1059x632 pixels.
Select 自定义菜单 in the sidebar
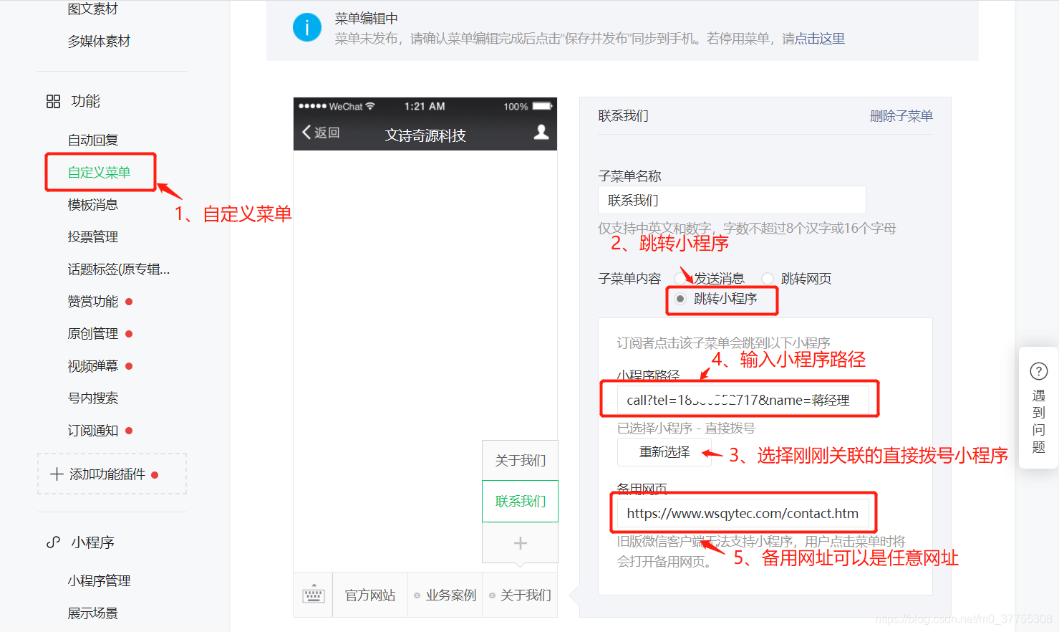click(99, 173)
